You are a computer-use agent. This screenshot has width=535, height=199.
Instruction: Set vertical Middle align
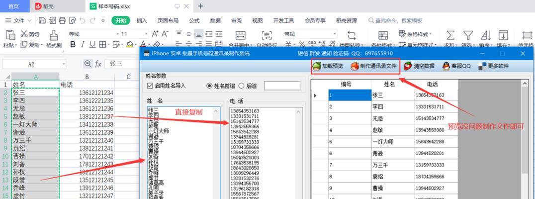coord(188,34)
